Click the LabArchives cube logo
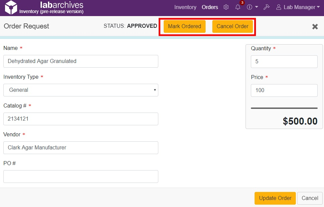This screenshot has width=324, height=207. pyautogui.click(x=11, y=7)
